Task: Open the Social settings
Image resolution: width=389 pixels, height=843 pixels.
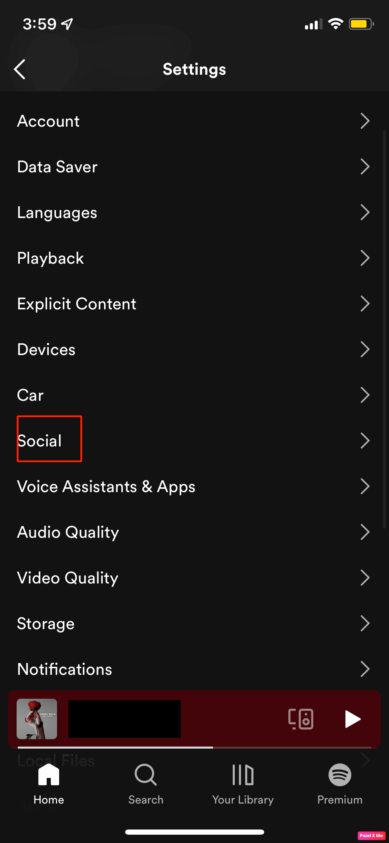Action: point(194,441)
